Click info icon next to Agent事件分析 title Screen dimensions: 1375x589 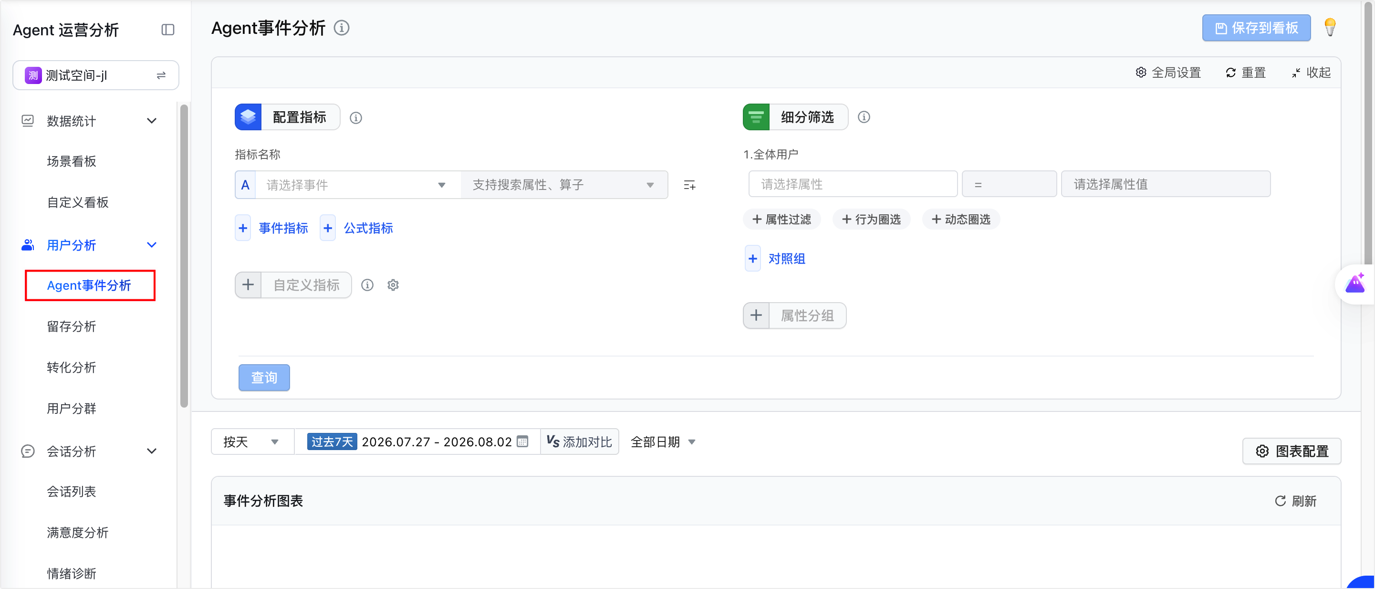coord(342,28)
